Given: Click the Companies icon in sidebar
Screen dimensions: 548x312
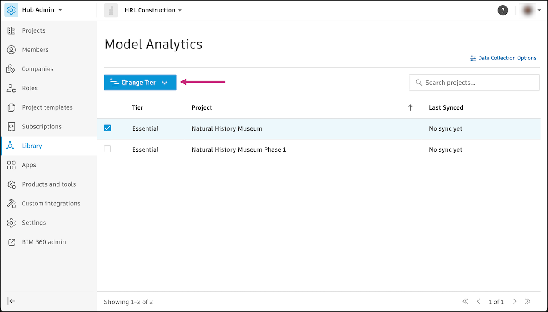Looking at the screenshot, I should 12,69.
